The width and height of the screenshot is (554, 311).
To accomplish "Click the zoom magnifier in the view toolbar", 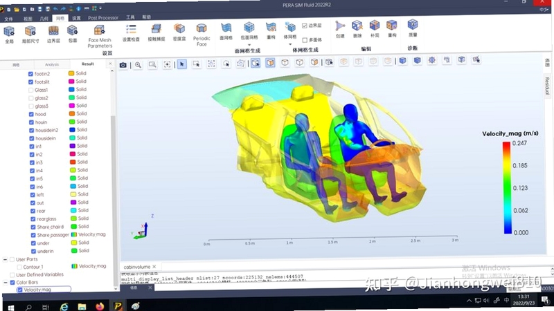I will [x=138, y=65].
